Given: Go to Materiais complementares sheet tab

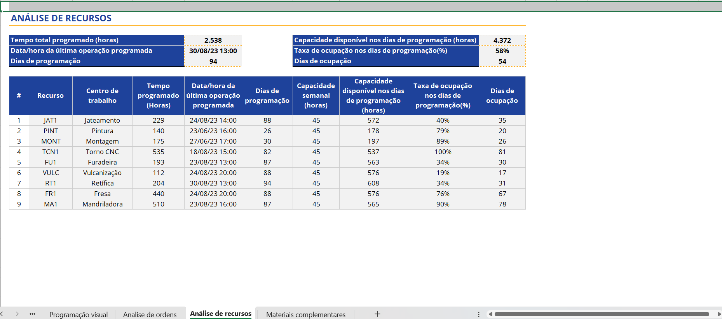Looking at the screenshot, I should tap(305, 314).
